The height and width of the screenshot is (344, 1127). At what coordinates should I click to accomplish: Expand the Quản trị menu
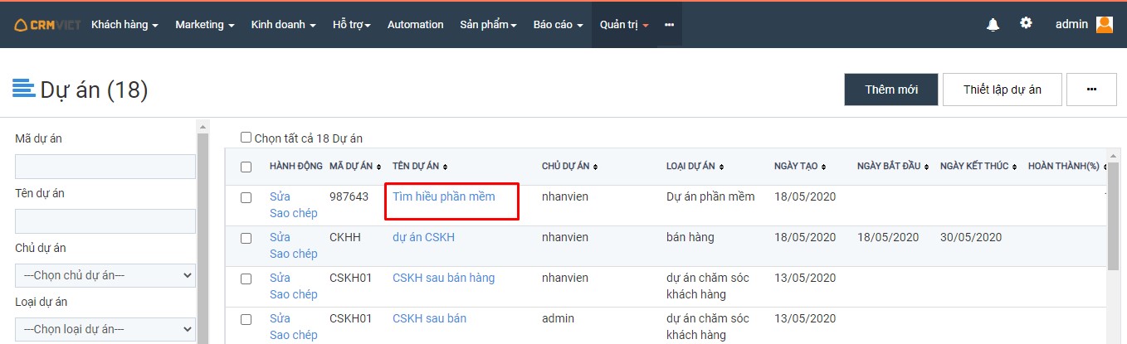click(x=624, y=25)
